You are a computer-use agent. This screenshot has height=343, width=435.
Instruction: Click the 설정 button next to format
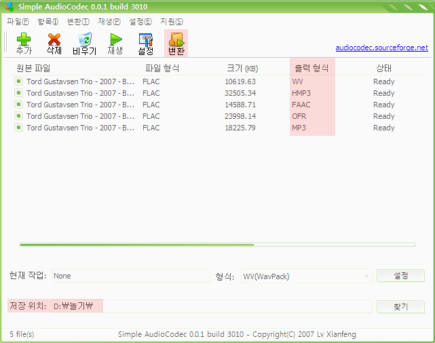pos(400,276)
